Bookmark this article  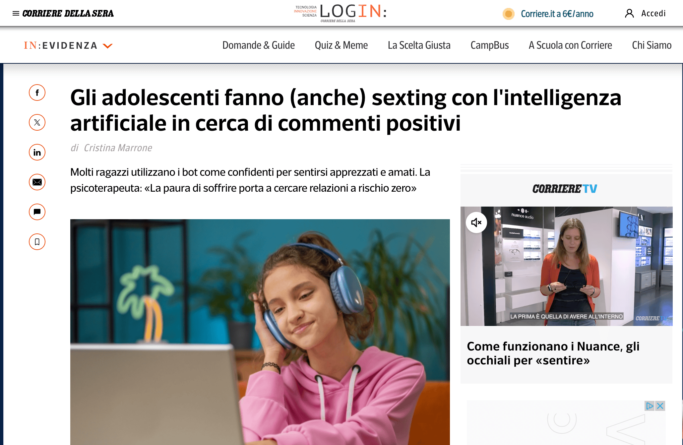tap(37, 242)
